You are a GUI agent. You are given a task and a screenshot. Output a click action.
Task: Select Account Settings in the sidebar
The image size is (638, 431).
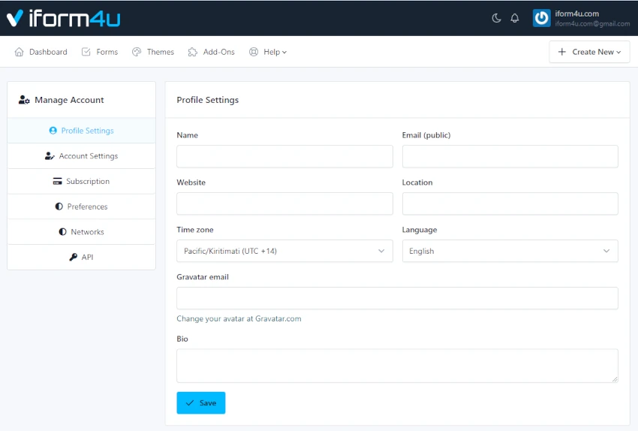click(x=81, y=156)
